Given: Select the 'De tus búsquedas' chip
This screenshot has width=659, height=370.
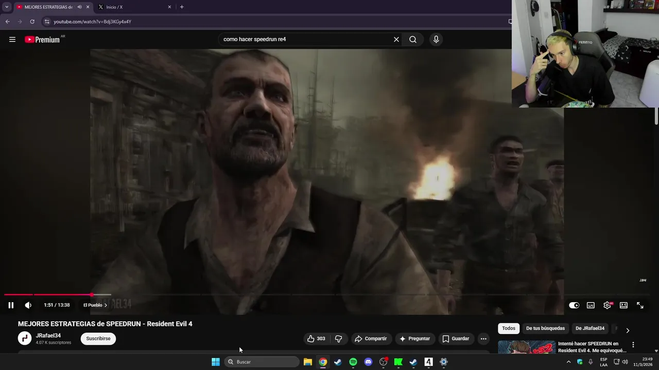Looking at the screenshot, I should pos(545,328).
